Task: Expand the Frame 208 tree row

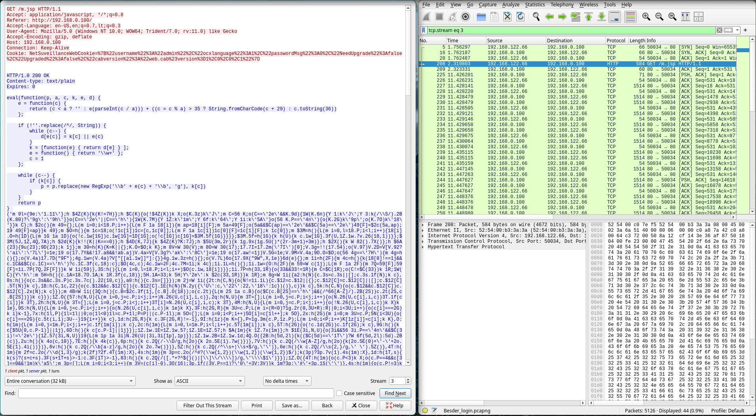Action: coord(423,225)
